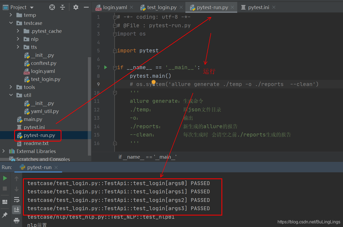Click the green run gutter arrow on line 7

point(106,67)
